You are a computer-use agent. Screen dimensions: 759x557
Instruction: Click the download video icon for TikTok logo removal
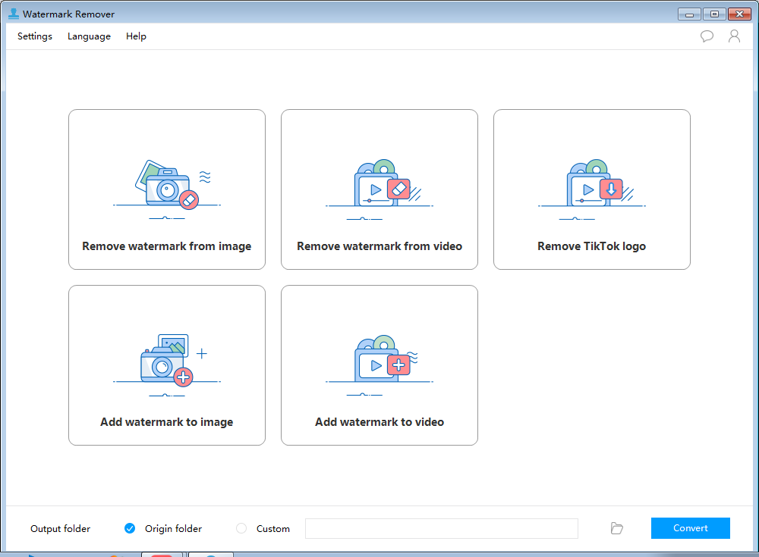pyautogui.click(x=592, y=189)
